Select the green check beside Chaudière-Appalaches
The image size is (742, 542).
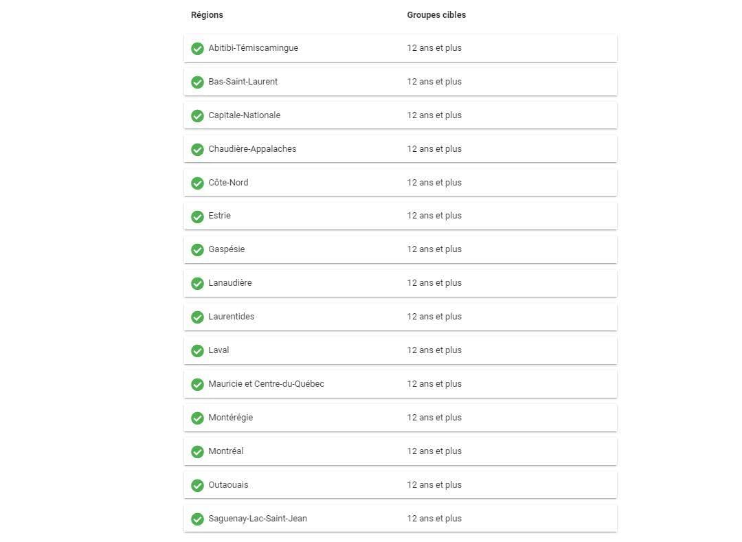197,150
